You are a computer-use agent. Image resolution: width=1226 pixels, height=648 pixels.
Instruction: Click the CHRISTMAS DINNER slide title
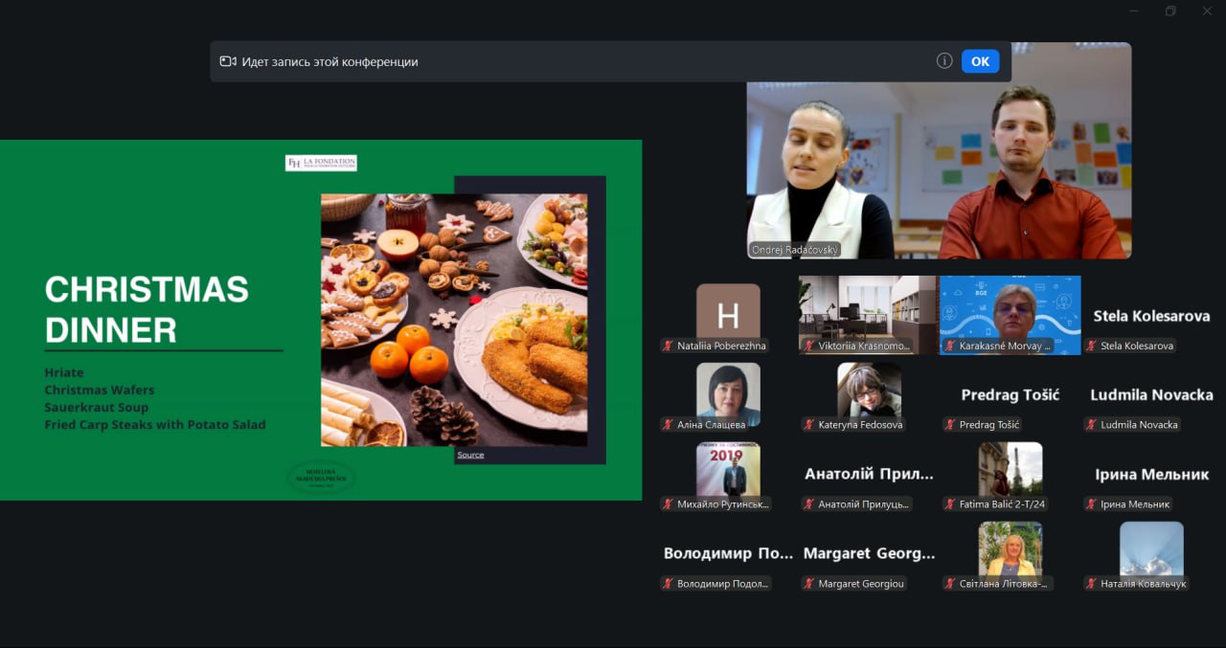tap(147, 309)
